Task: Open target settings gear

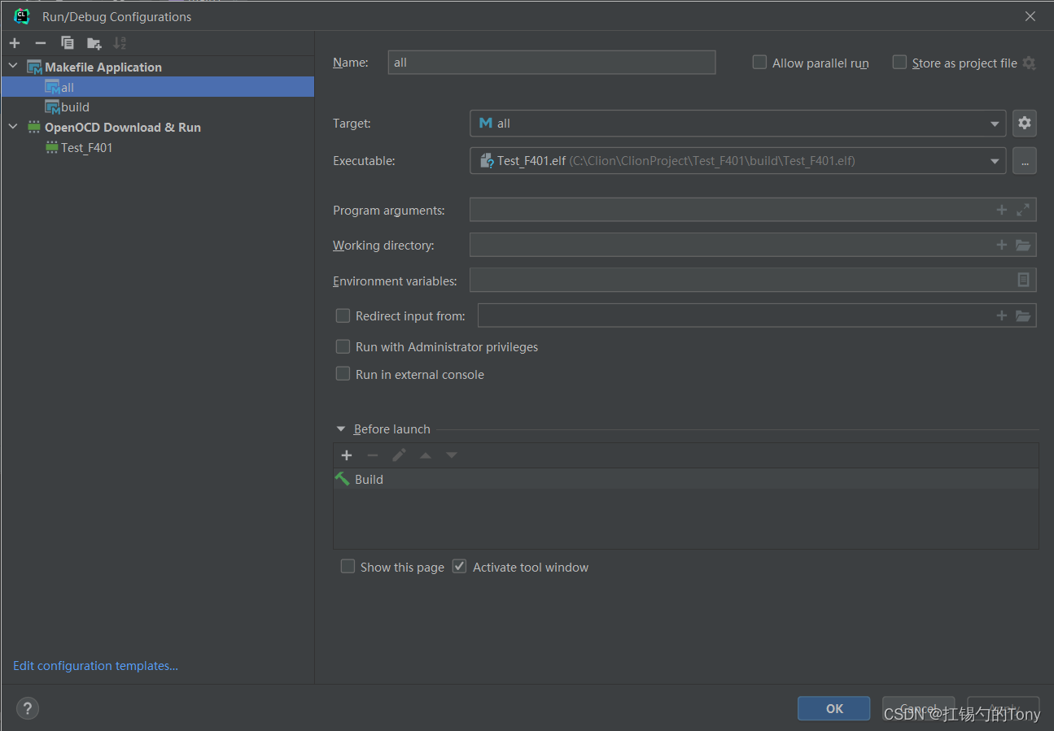Action: pos(1024,124)
